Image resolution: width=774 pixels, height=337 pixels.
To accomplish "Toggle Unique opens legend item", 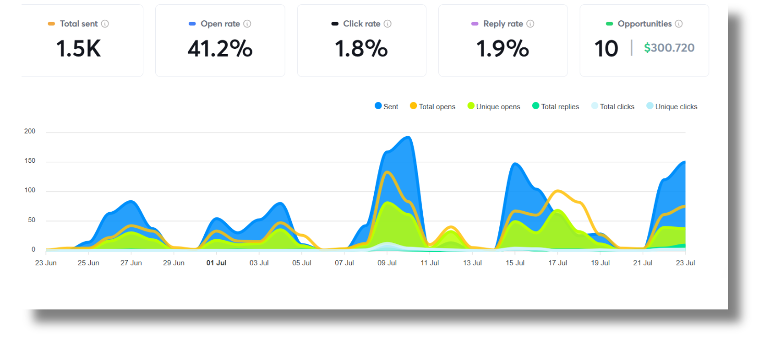I will (494, 107).
